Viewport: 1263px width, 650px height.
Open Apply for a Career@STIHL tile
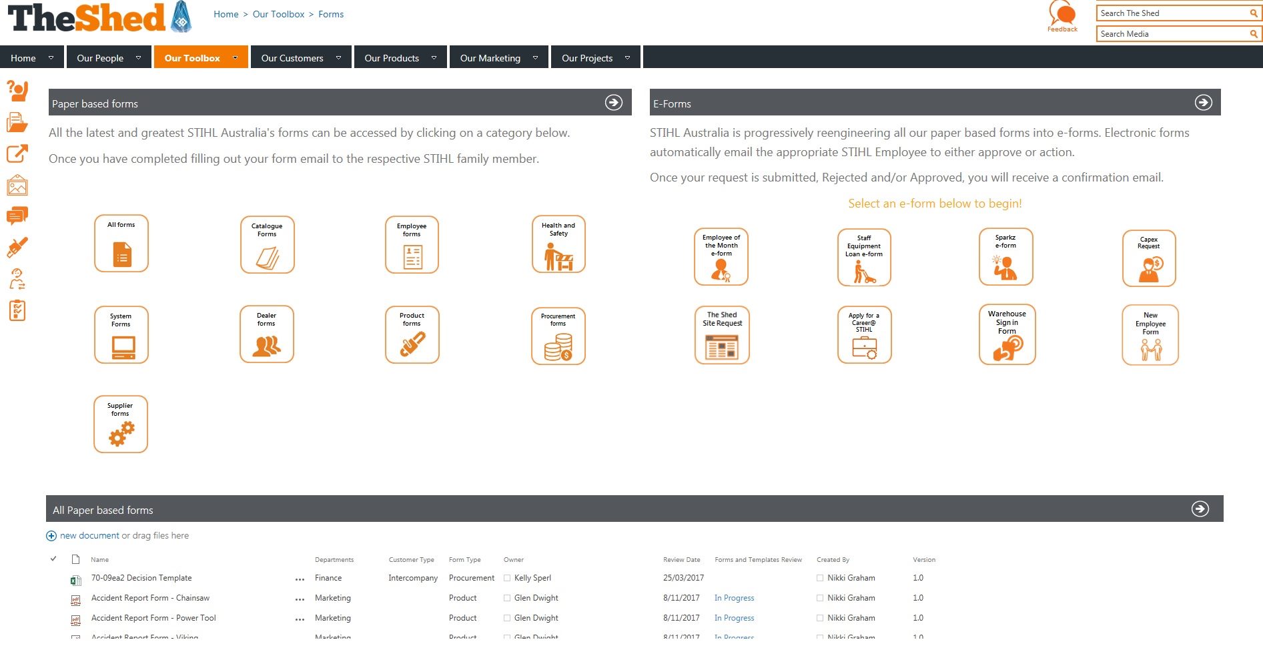(864, 334)
